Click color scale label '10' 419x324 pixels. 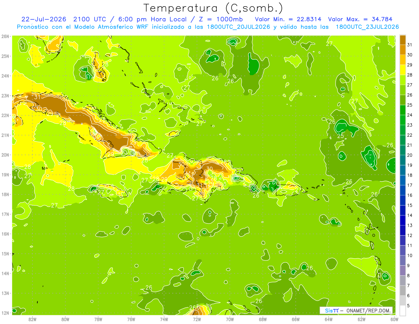pos(410,255)
